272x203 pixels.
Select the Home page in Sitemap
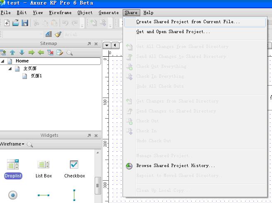[x=22, y=61]
